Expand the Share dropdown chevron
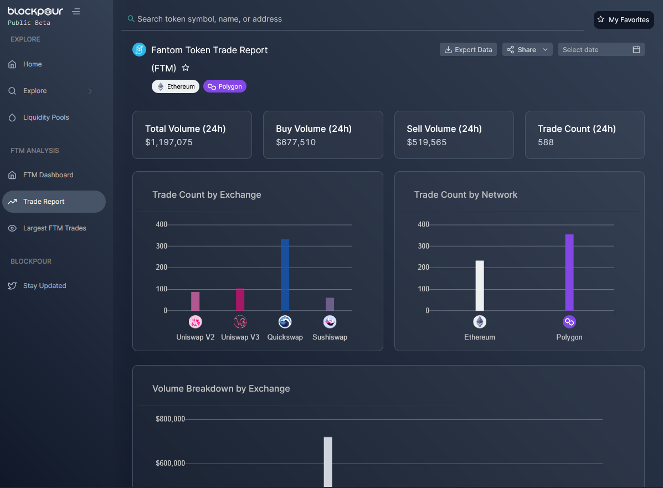The height and width of the screenshot is (488, 663). click(x=546, y=49)
